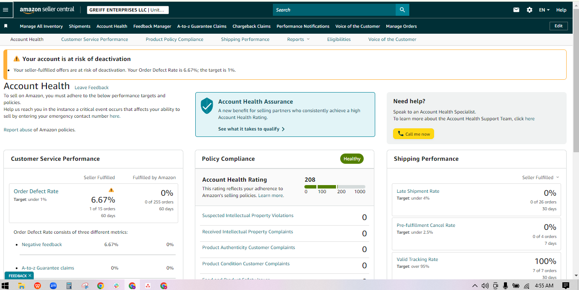Screen dimensions: 579x290
Task: Open Calculator from the taskbar
Action: point(69,286)
